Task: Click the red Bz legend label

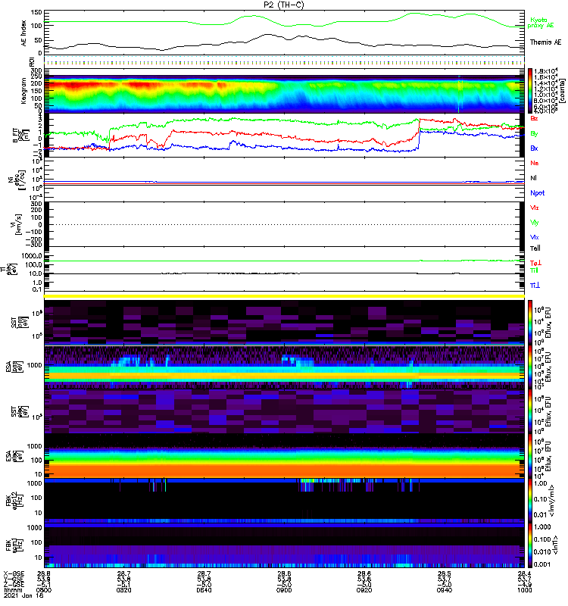Action: (534, 118)
